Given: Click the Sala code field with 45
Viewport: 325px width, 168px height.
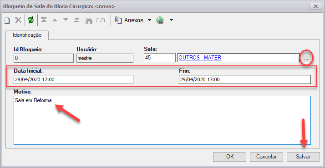Looking at the screenshot, I should coord(160,58).
